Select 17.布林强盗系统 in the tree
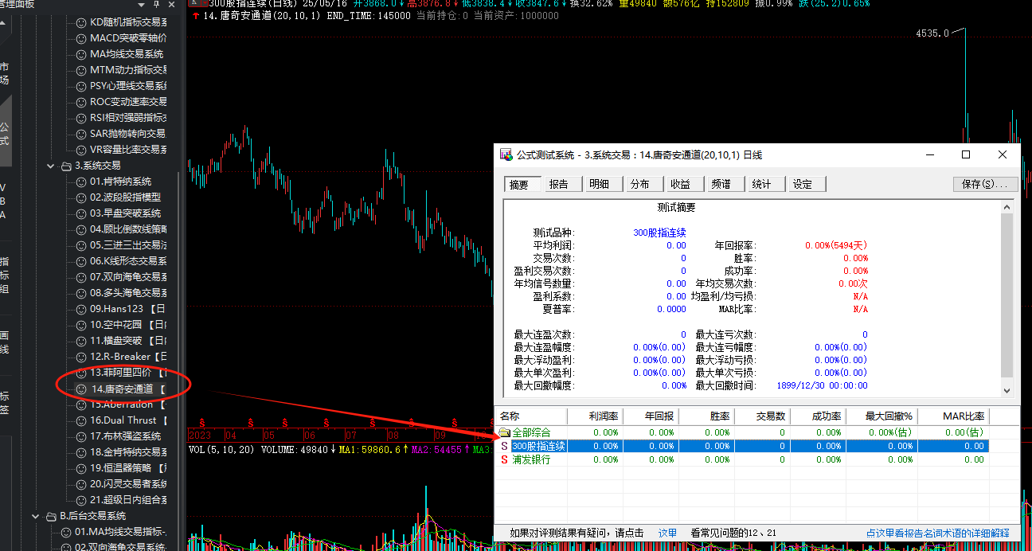Viewport: 1032px width, 551px height. click(125, 436)
